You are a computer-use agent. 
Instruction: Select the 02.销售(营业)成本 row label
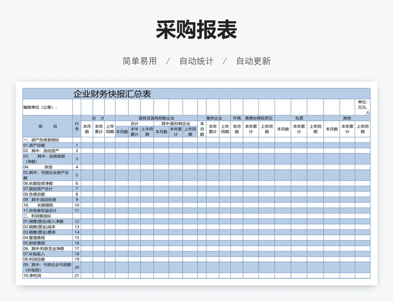pyautogui.click(x=48, y=227)
